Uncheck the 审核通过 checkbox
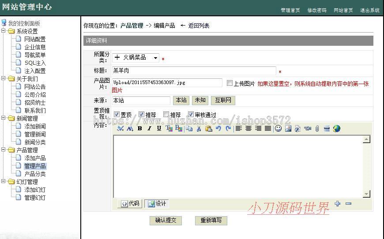The height and width of the screenshot is (239, 384). click(191, 114)
